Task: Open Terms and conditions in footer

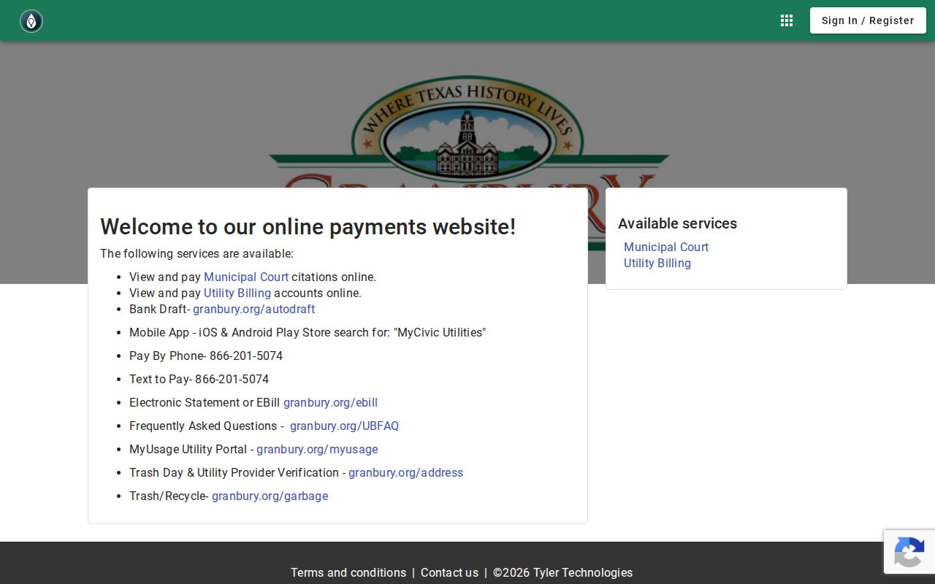Action: [x=348, y=572]
